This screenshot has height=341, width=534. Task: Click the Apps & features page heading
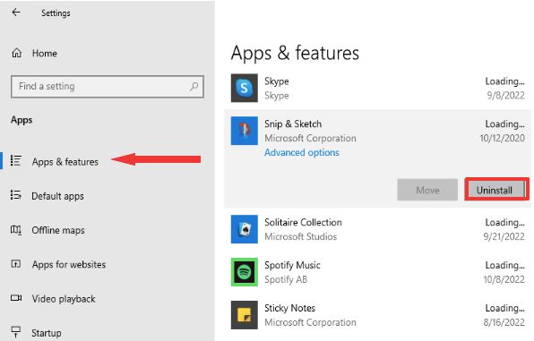[x=295, y=54]
